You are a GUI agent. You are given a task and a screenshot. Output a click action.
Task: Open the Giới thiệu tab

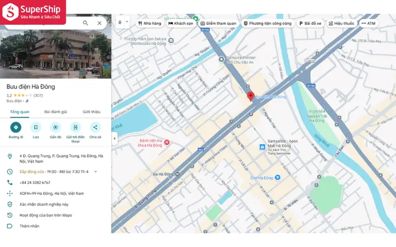[x=91, y=112]
